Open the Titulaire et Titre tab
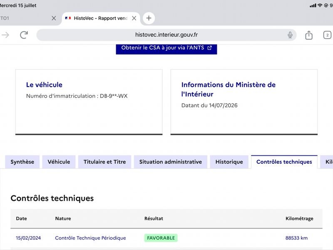Viewport: 333px width, 250px height. pyautogui.click(x=105, y=162)
